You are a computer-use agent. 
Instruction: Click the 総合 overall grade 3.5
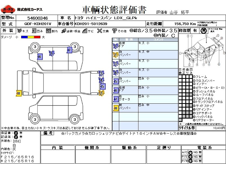click(149, 31)
